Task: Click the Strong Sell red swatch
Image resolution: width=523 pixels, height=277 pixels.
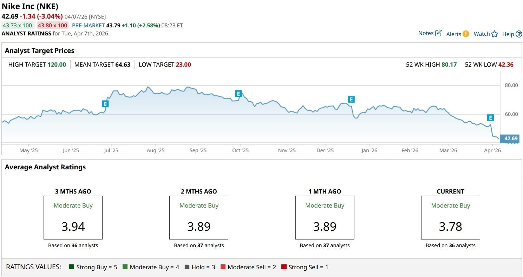Action: point(284,267)
